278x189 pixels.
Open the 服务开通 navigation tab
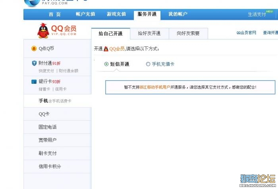point(147,15)
